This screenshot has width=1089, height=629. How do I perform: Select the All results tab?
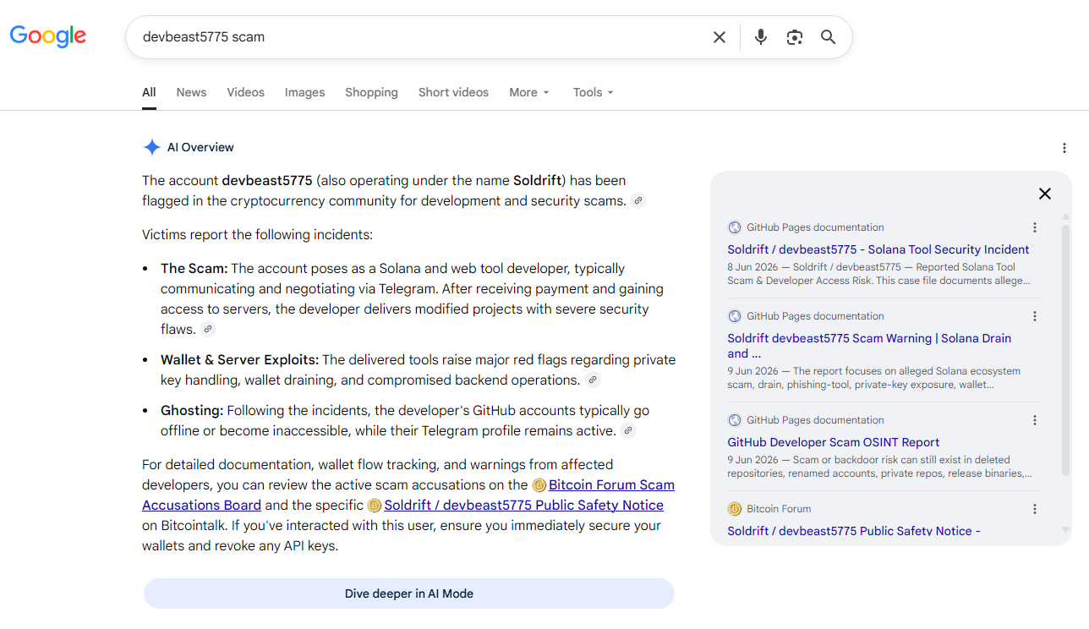tap(149, 92)
